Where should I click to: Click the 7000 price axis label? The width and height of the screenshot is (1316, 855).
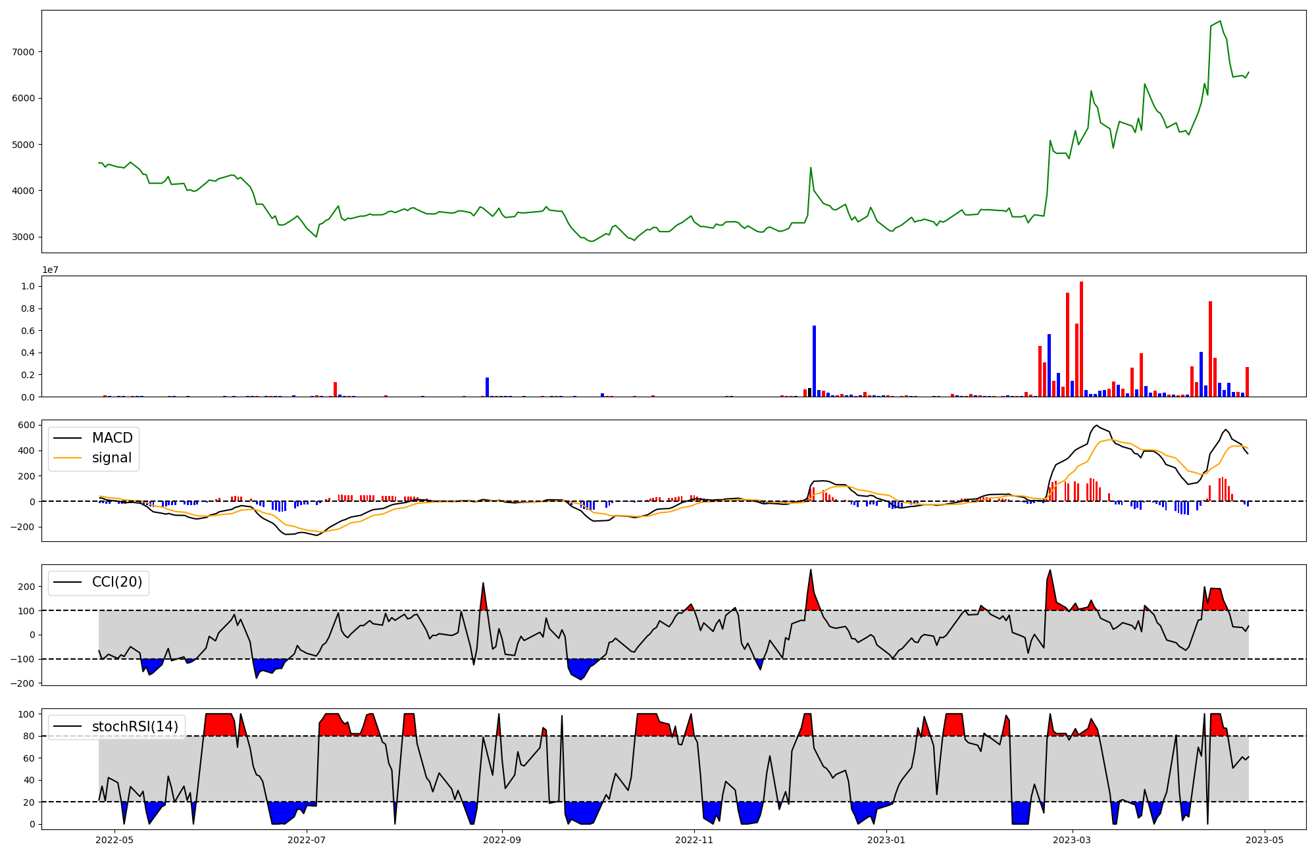(24, 52)
